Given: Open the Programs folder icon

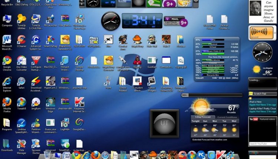Looking at the screenshot, I should pyautogui.click(x=7, y=124).
